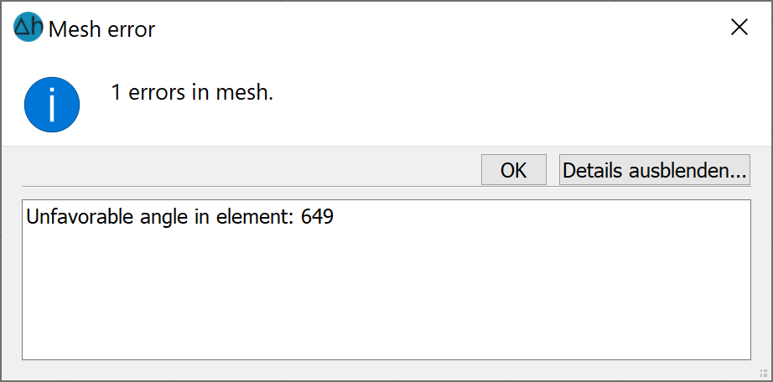Click the word "errors" in the message
The height and width of the screenshot is (382, 773).
[x=157, y=92]
